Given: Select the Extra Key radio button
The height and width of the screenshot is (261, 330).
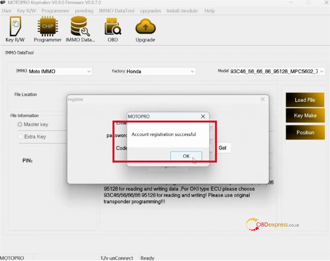Looking at the screenshot, I should point(20,137).
